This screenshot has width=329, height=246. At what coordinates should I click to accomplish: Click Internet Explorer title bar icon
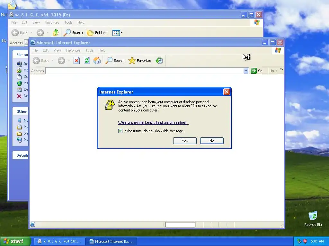coord(33,43)
